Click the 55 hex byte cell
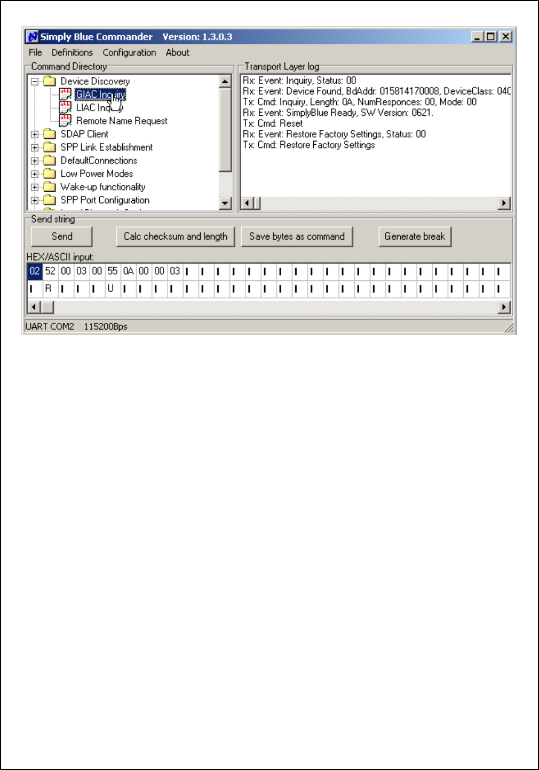 pos(113,271)
